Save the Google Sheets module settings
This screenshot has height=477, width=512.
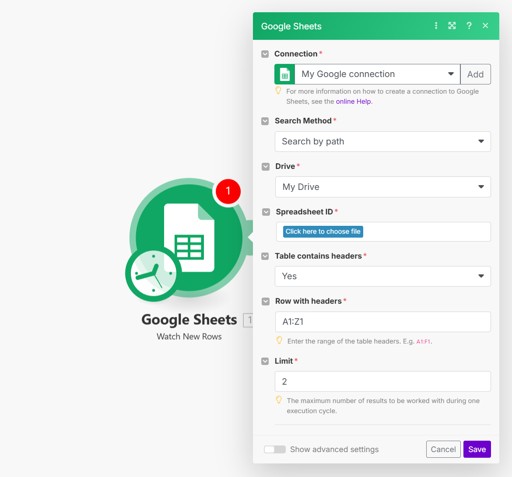click(x=477, y=449)
